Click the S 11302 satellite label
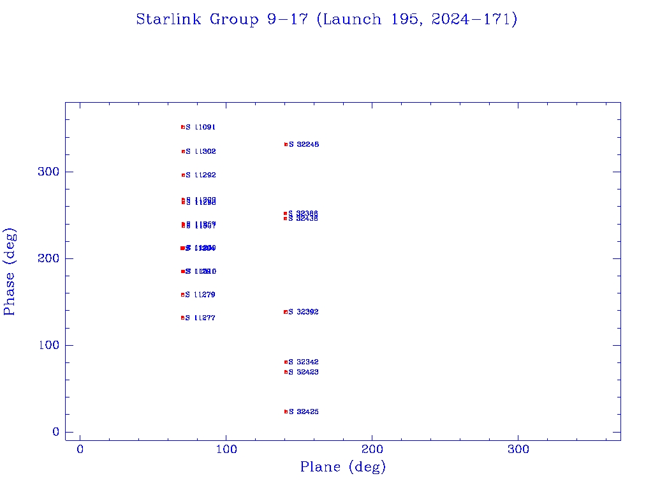 click(x=201, y=151)
